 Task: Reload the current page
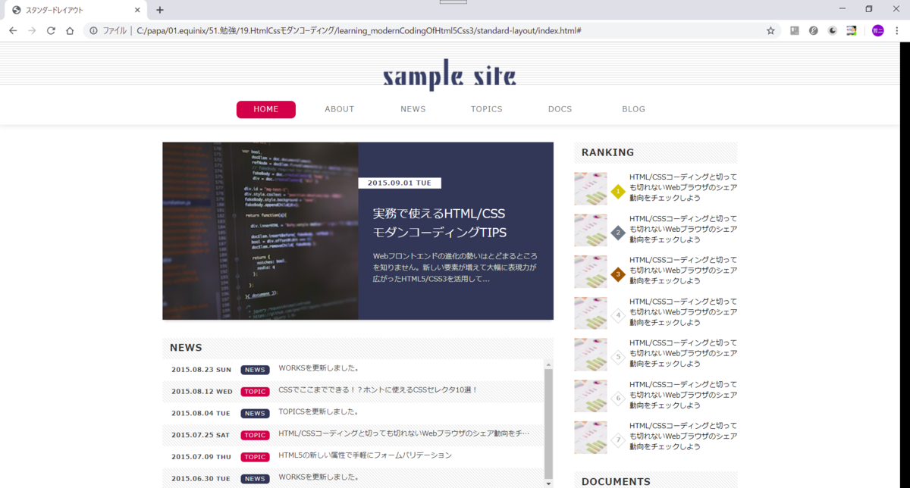[50, 30]
